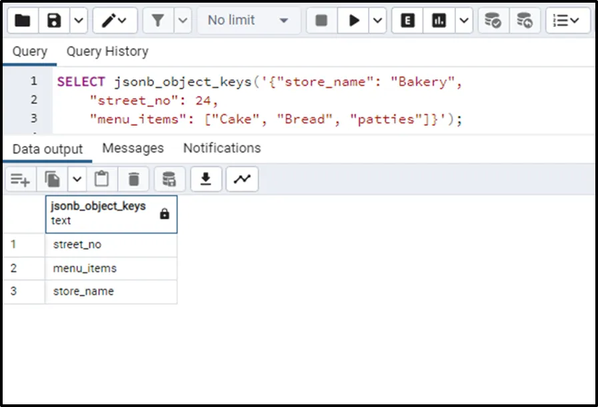Click the Explain Analyze chart icon
Image resolution: width=598 pixels, height=407 pixels.
click(x=439, y=21)
